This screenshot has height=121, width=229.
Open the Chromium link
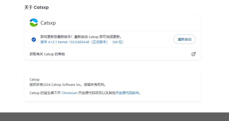coord(69,93)
